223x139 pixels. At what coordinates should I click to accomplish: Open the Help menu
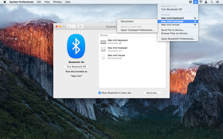coord(68,2)
